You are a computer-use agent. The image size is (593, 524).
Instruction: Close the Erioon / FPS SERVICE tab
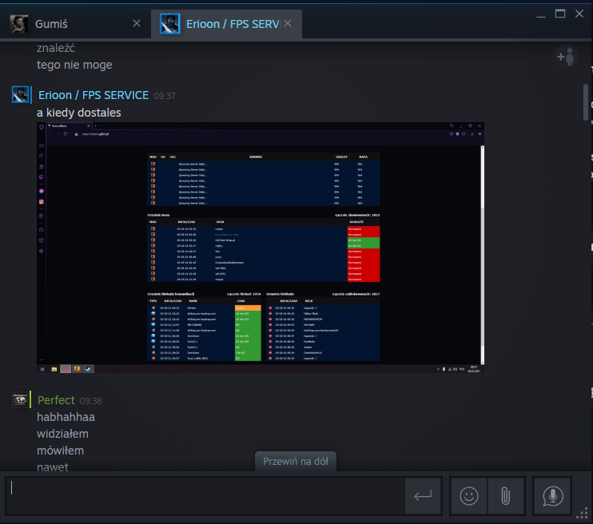pos(288,24)
